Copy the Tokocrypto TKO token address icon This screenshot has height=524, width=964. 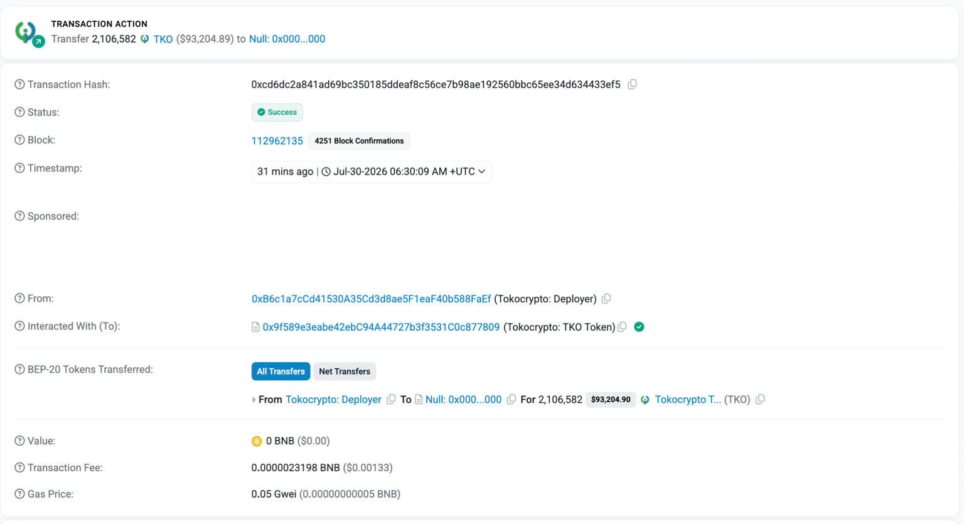click(760, 400)
